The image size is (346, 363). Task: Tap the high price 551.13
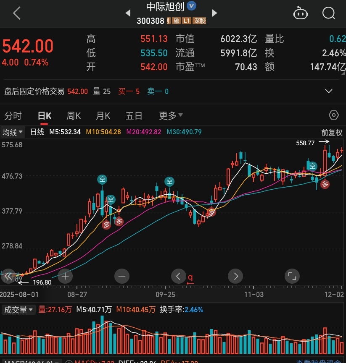tap(154, 39)
